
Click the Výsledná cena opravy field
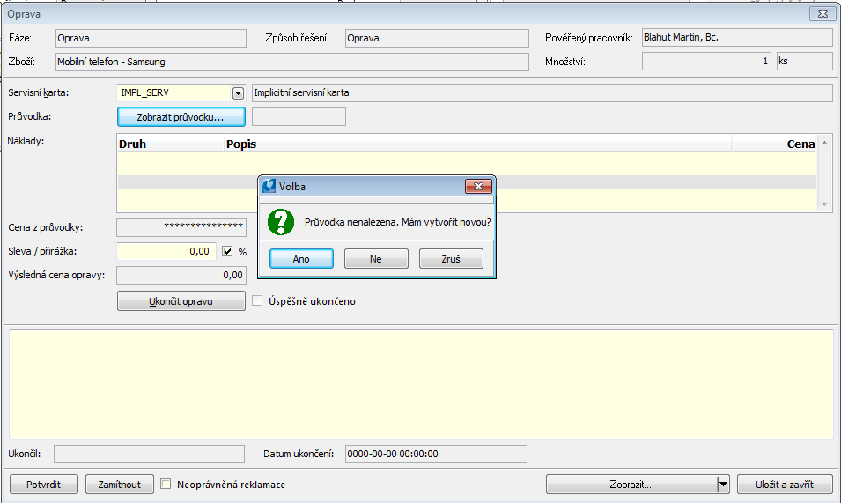(x=181, y=275)
